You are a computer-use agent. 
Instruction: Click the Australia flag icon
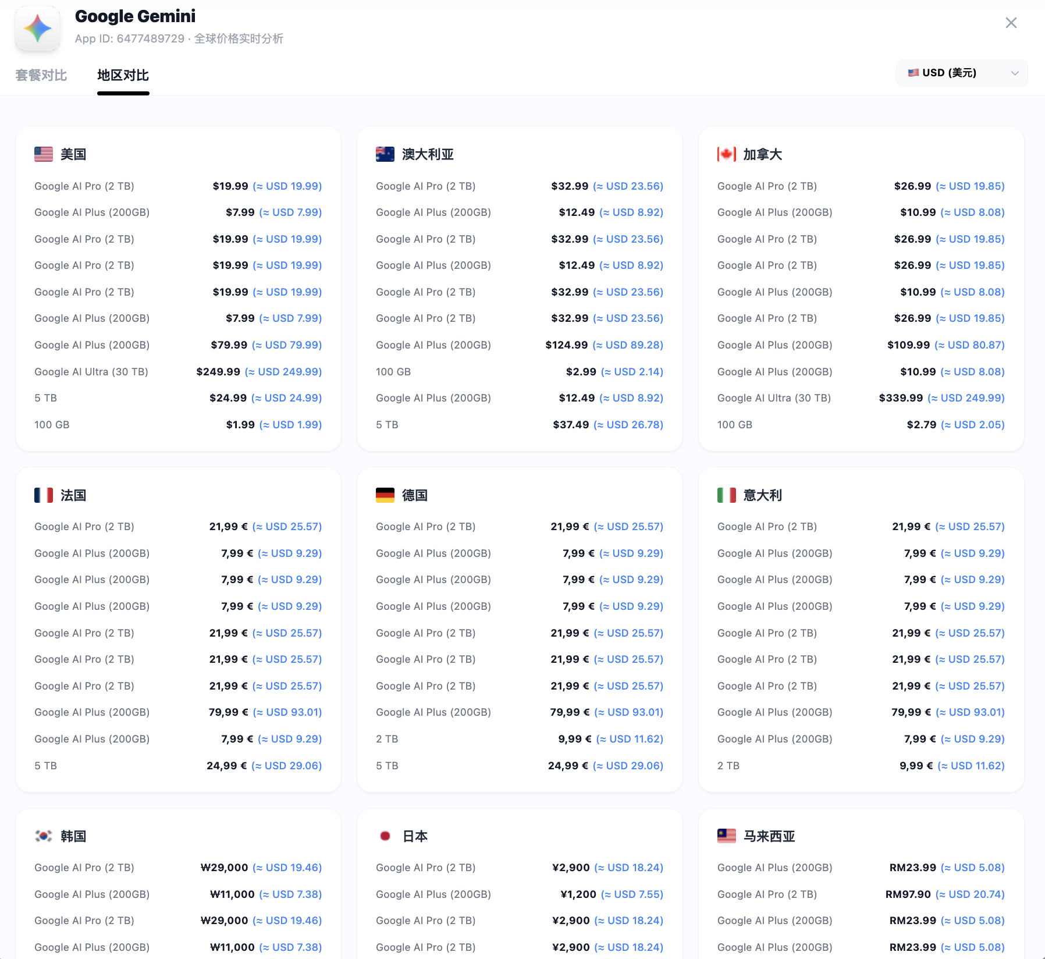385,154
